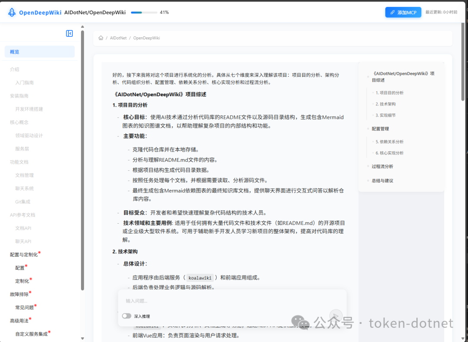Click the 添加MCP button
The height and width of the screenshot is (342, 468).
403,12
